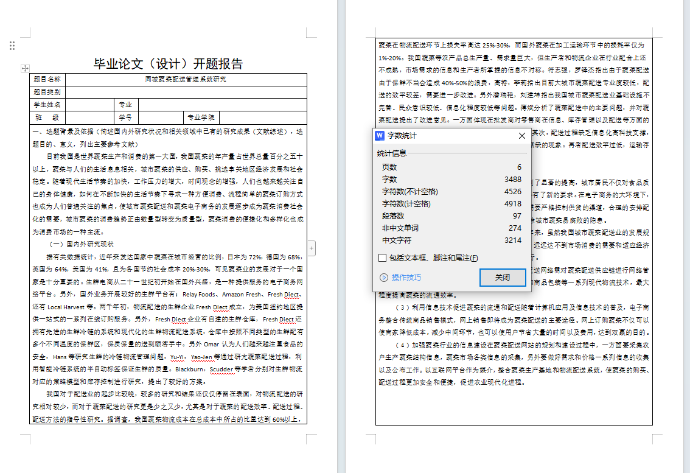Click the table move handle icon
Screen dimensions: 690x473
coord(25,68)
